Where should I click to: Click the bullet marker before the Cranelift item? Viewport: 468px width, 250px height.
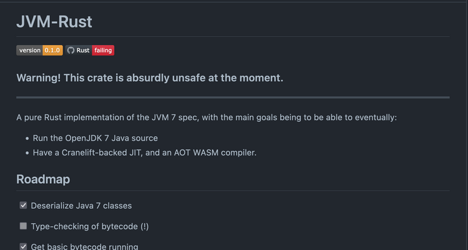tap(27, 152)
